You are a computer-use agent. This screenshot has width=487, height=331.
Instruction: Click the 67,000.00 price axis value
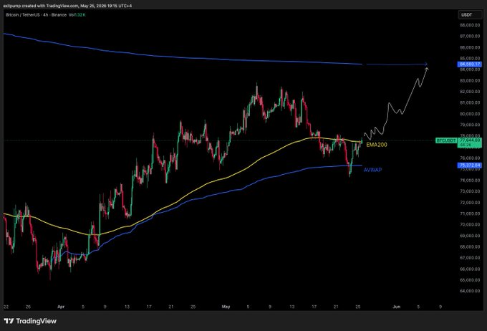coord(470,258)
